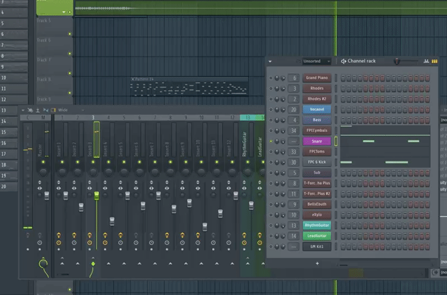Select mixer track header number 1
Image resolution: width=447 pixels, height=295 pixels.
click(x=62, y=117)
